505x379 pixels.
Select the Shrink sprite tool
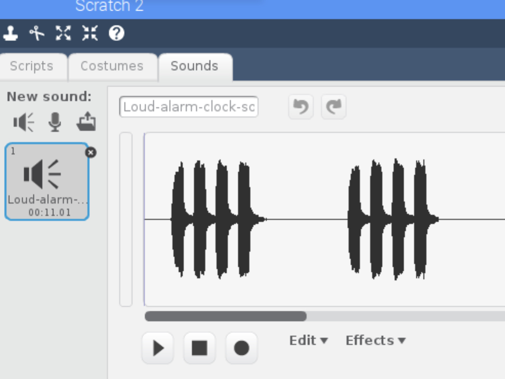coord(90,33)
